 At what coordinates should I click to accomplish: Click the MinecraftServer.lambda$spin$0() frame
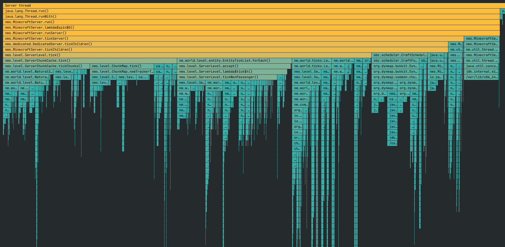248,28
